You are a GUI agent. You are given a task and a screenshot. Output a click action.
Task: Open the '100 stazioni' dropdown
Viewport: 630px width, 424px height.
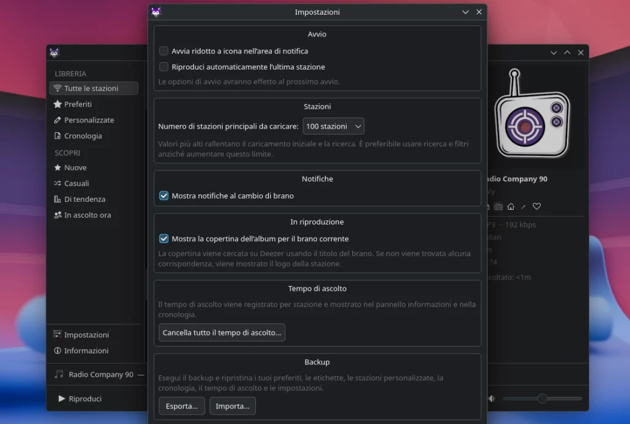[x=333, y=126]
